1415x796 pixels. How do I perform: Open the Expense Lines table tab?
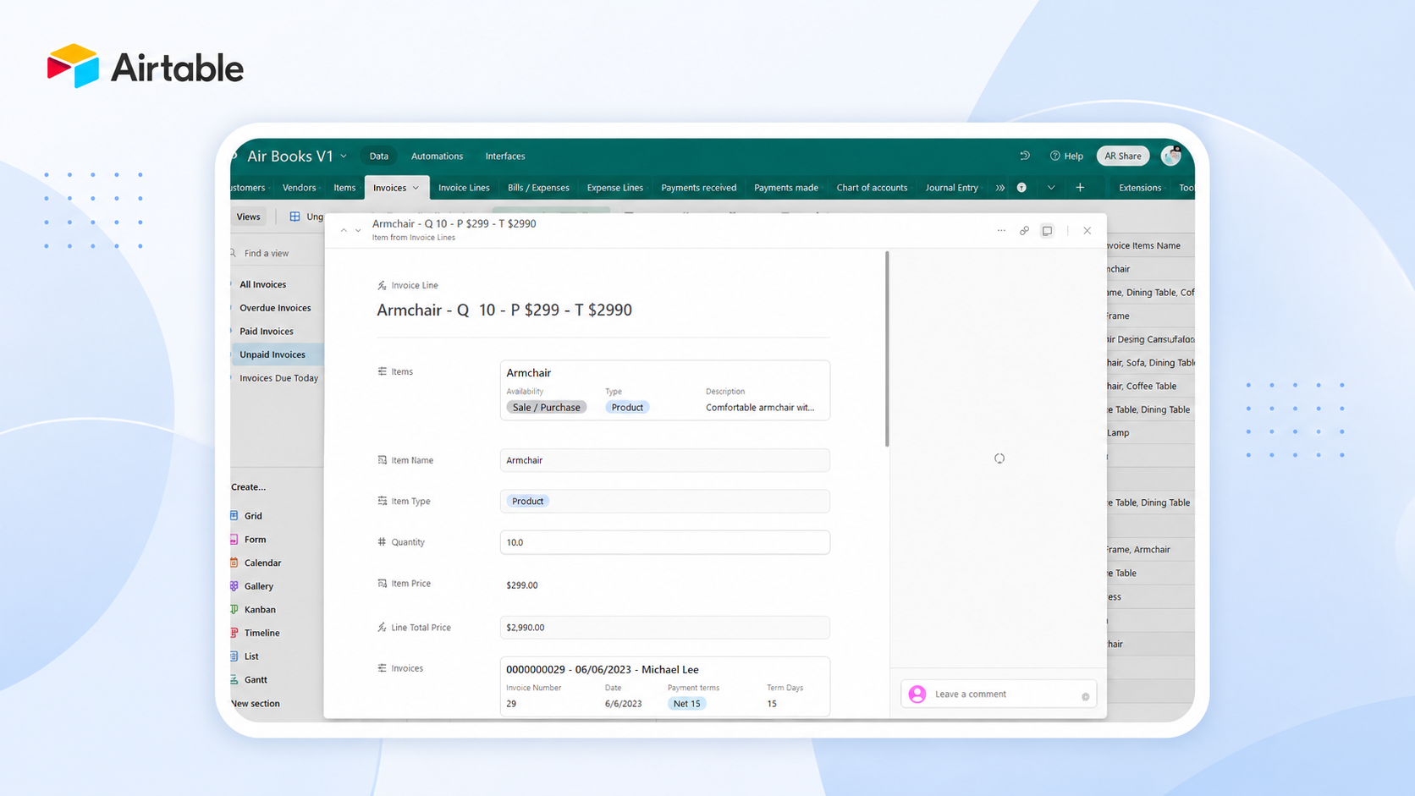click(x=615, y=188)
